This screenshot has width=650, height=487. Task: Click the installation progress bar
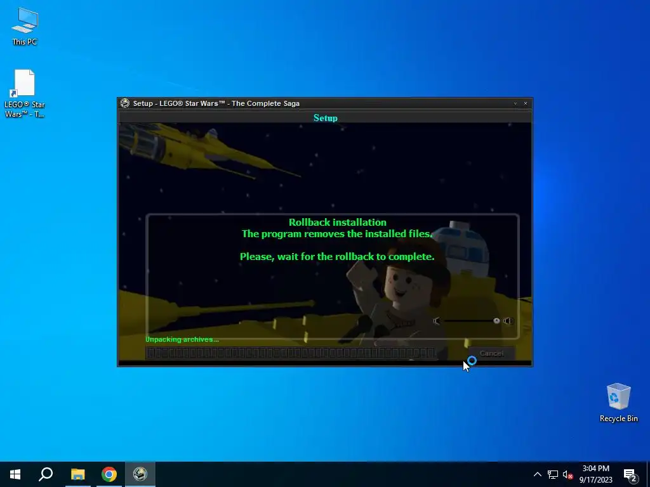coord(291,353)
